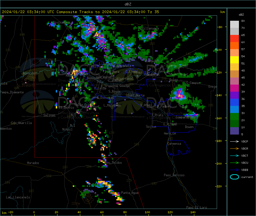Click the Morados map label
256x216 pixels.
coord(33,163)
